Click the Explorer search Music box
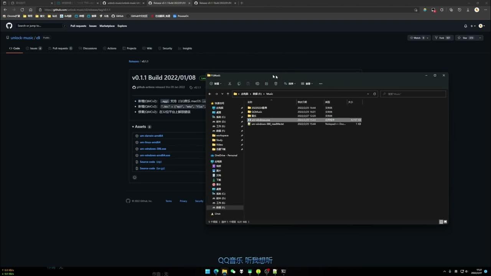491x276 pixels. (x=413, y=94)
